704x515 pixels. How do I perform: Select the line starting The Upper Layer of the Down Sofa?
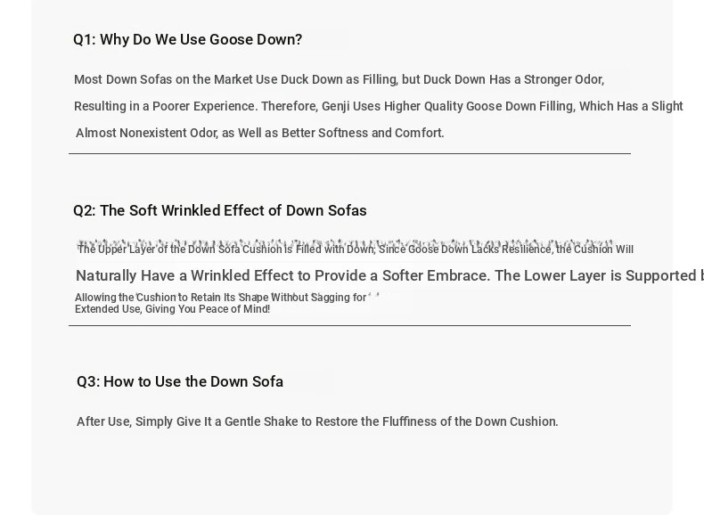tap(356, 249)
